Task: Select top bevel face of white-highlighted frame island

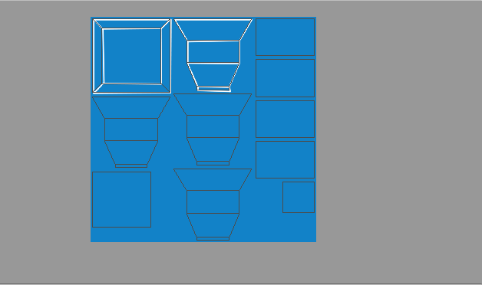Action: click(131, 24)
